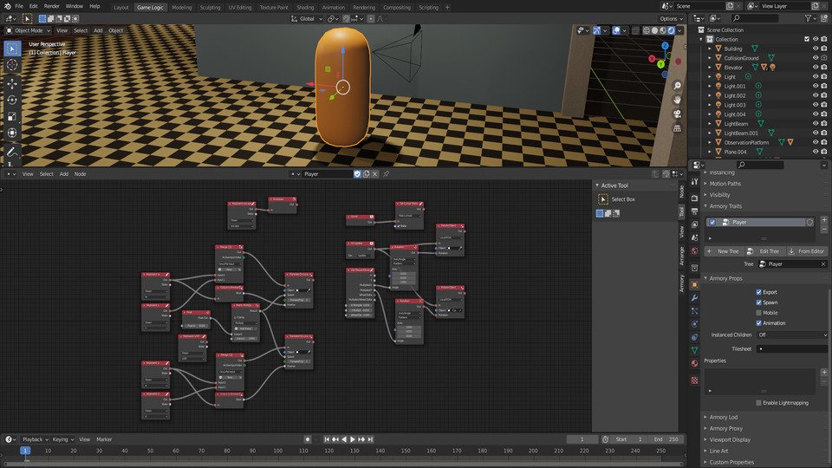Click the pan hand viewport gizmo
The width and height of the screenshot is (832, 468).
tap(677, 100)
